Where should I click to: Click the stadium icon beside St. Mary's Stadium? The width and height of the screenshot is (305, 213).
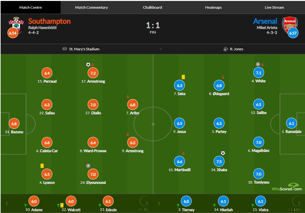click(x=65, y=49)
